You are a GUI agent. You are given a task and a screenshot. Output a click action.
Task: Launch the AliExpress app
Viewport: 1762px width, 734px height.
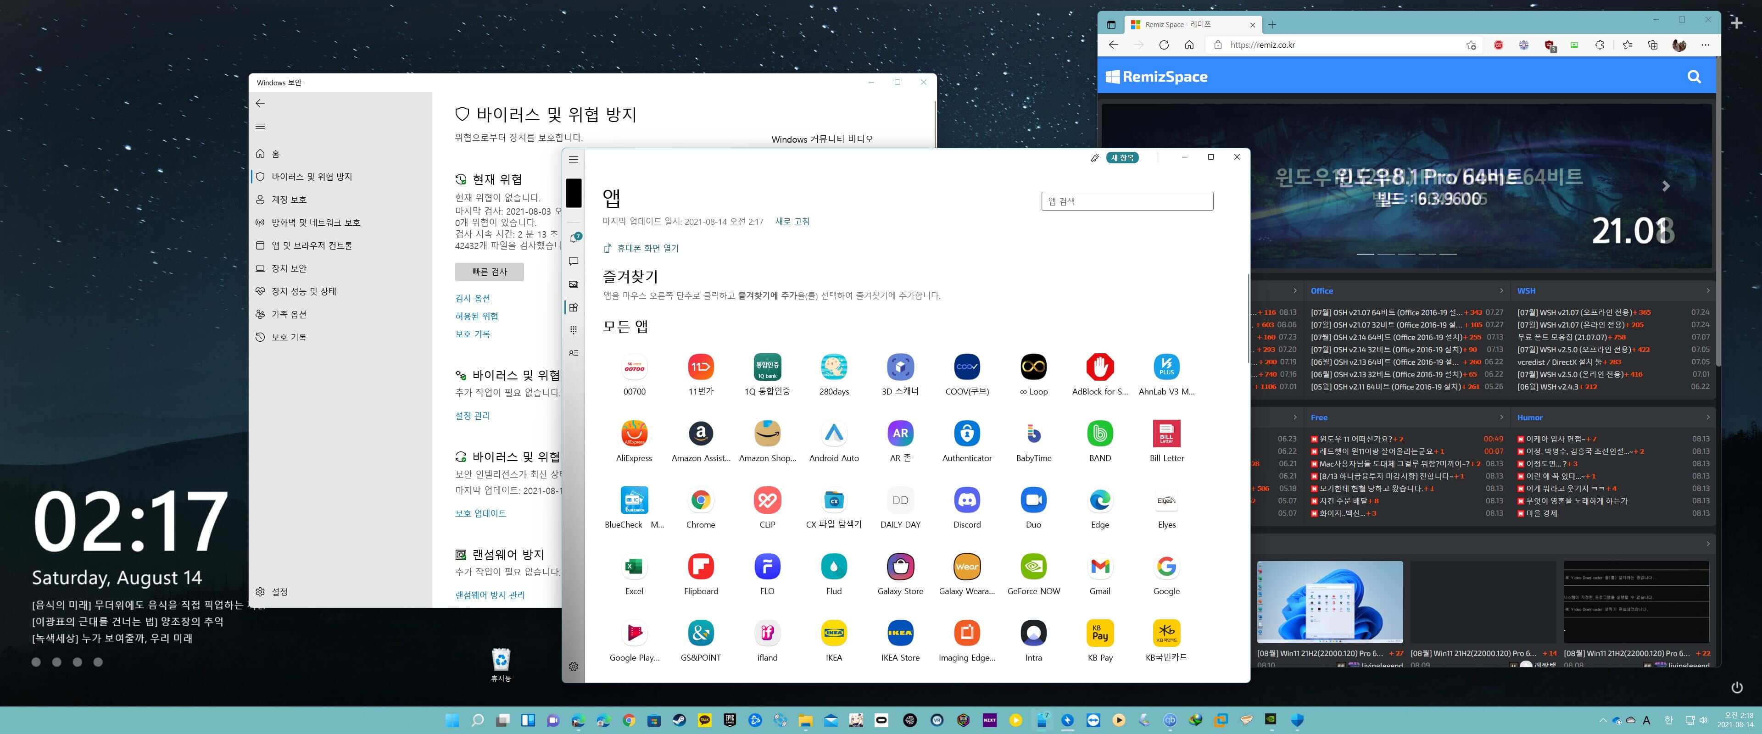pyautogui.click(x=634, y=434)
